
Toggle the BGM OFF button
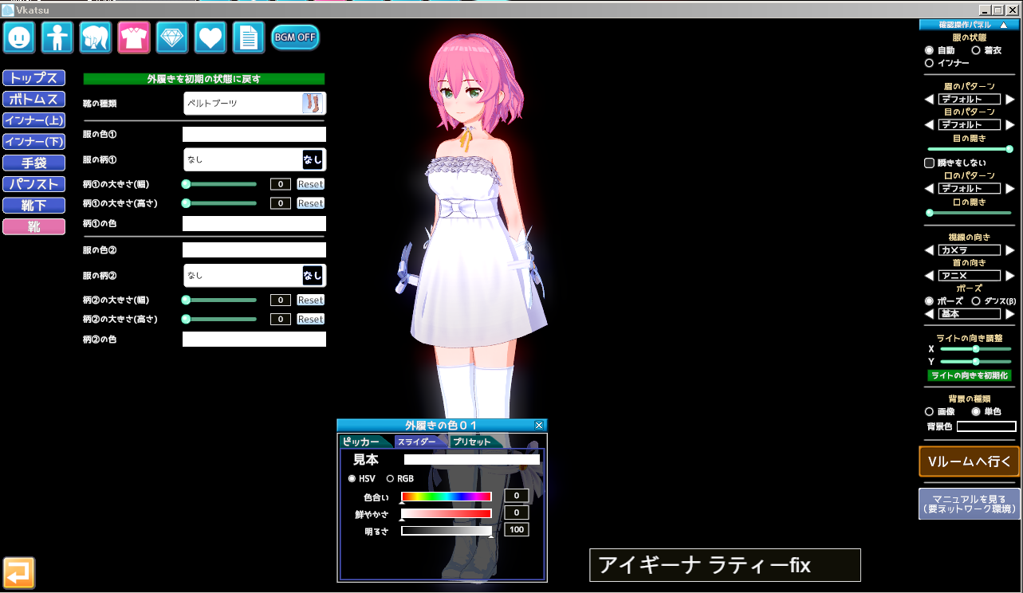pos(295,37)
